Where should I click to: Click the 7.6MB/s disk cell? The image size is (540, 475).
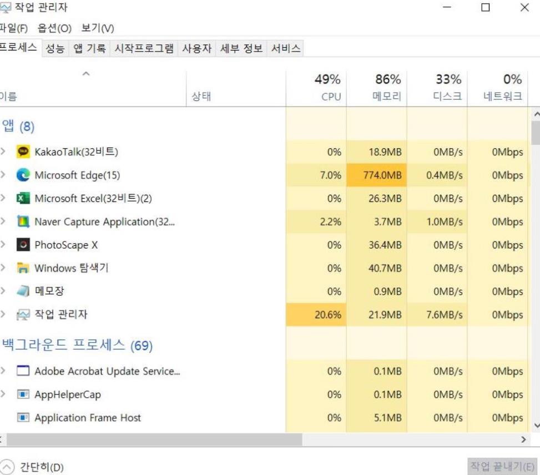[437, 315]
